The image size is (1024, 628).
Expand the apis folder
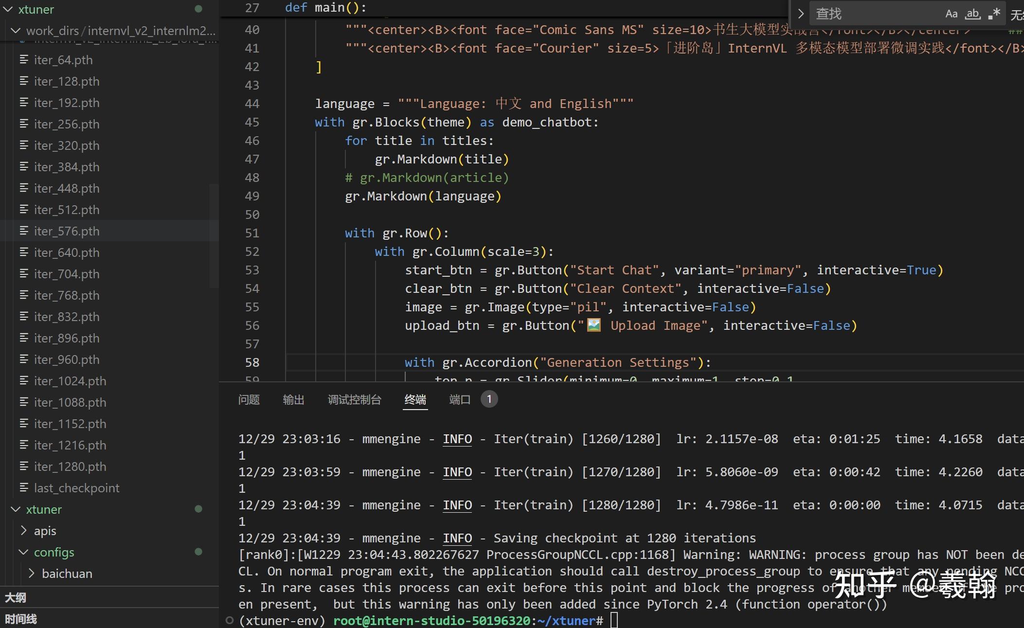pyautogui.click(x=24, y=531)
